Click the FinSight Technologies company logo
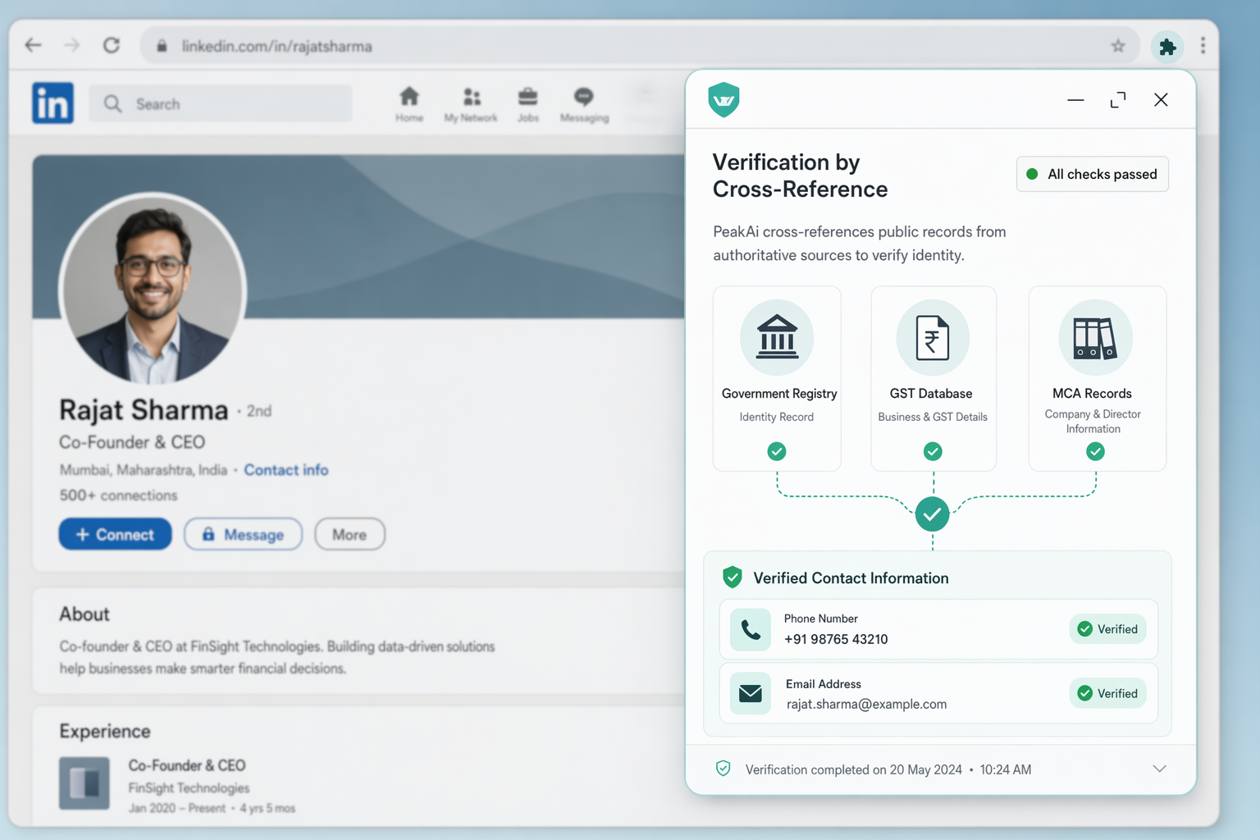The image size is (1260, 840). click(84, 783)
